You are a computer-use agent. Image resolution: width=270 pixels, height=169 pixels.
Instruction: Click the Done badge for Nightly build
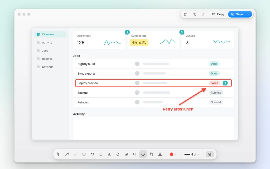tap(214, 64)
